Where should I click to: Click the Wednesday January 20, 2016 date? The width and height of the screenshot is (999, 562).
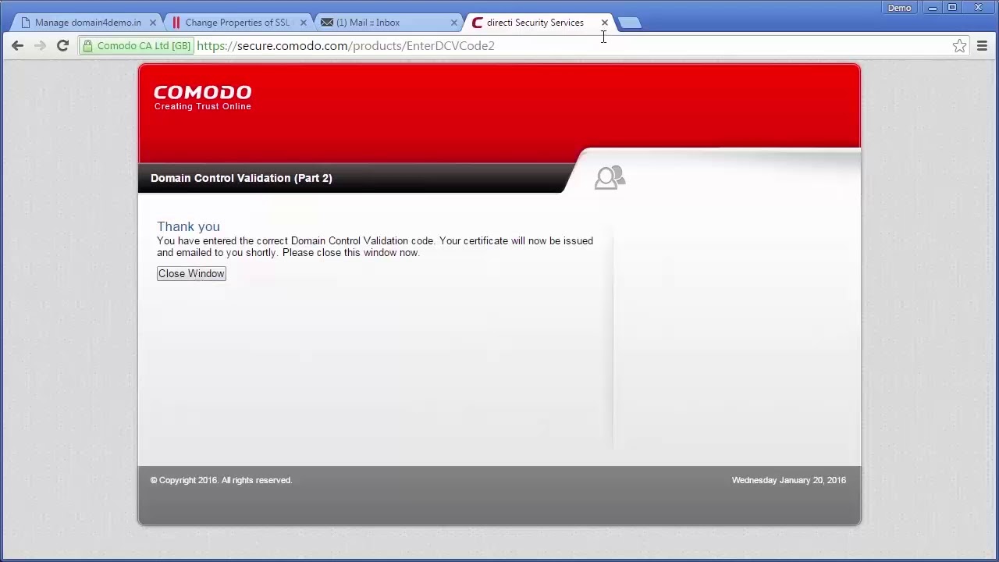tap(789, 480)
